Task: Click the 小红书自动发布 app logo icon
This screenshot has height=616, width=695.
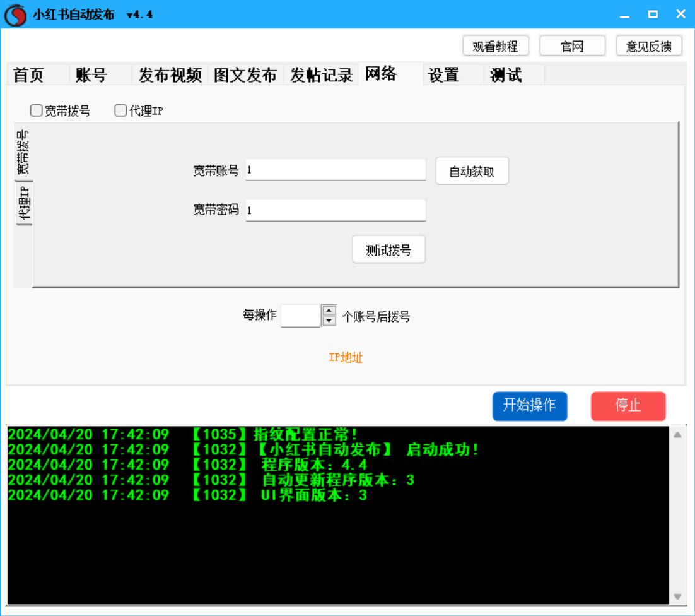Action: (16, 15)
